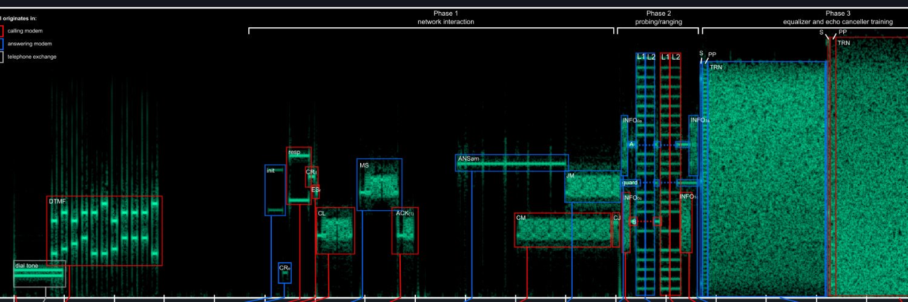Click the gray telephone exchange legend swatch
This screenshot has width=908, height=302.
click(x=1, y=57)
